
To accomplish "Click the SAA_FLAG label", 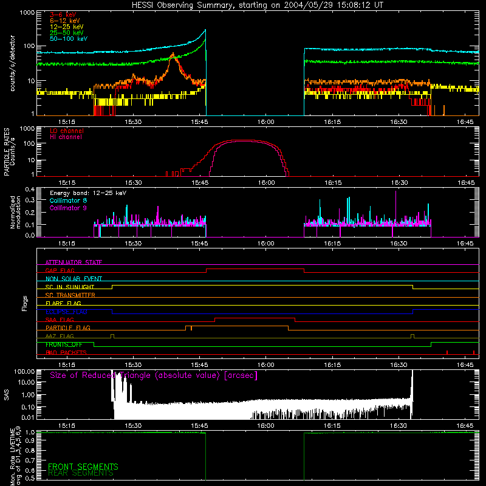I will pyautogui.click(x=60, y=320).
